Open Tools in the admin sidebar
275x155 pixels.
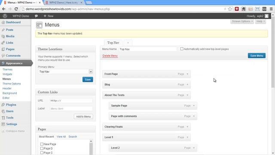click(9, 118)
